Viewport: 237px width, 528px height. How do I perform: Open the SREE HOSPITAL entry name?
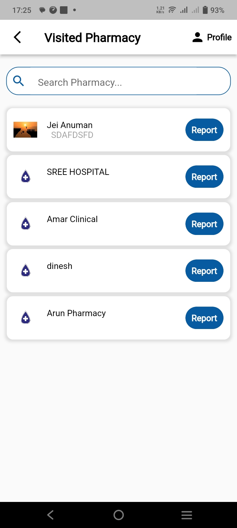[x=78, y=172]
